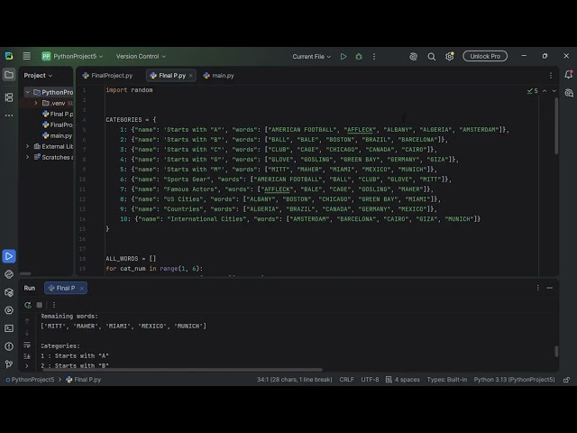Toggle read-only lock in status bar
The image size is (577, 433).
(x=566, y=380)
